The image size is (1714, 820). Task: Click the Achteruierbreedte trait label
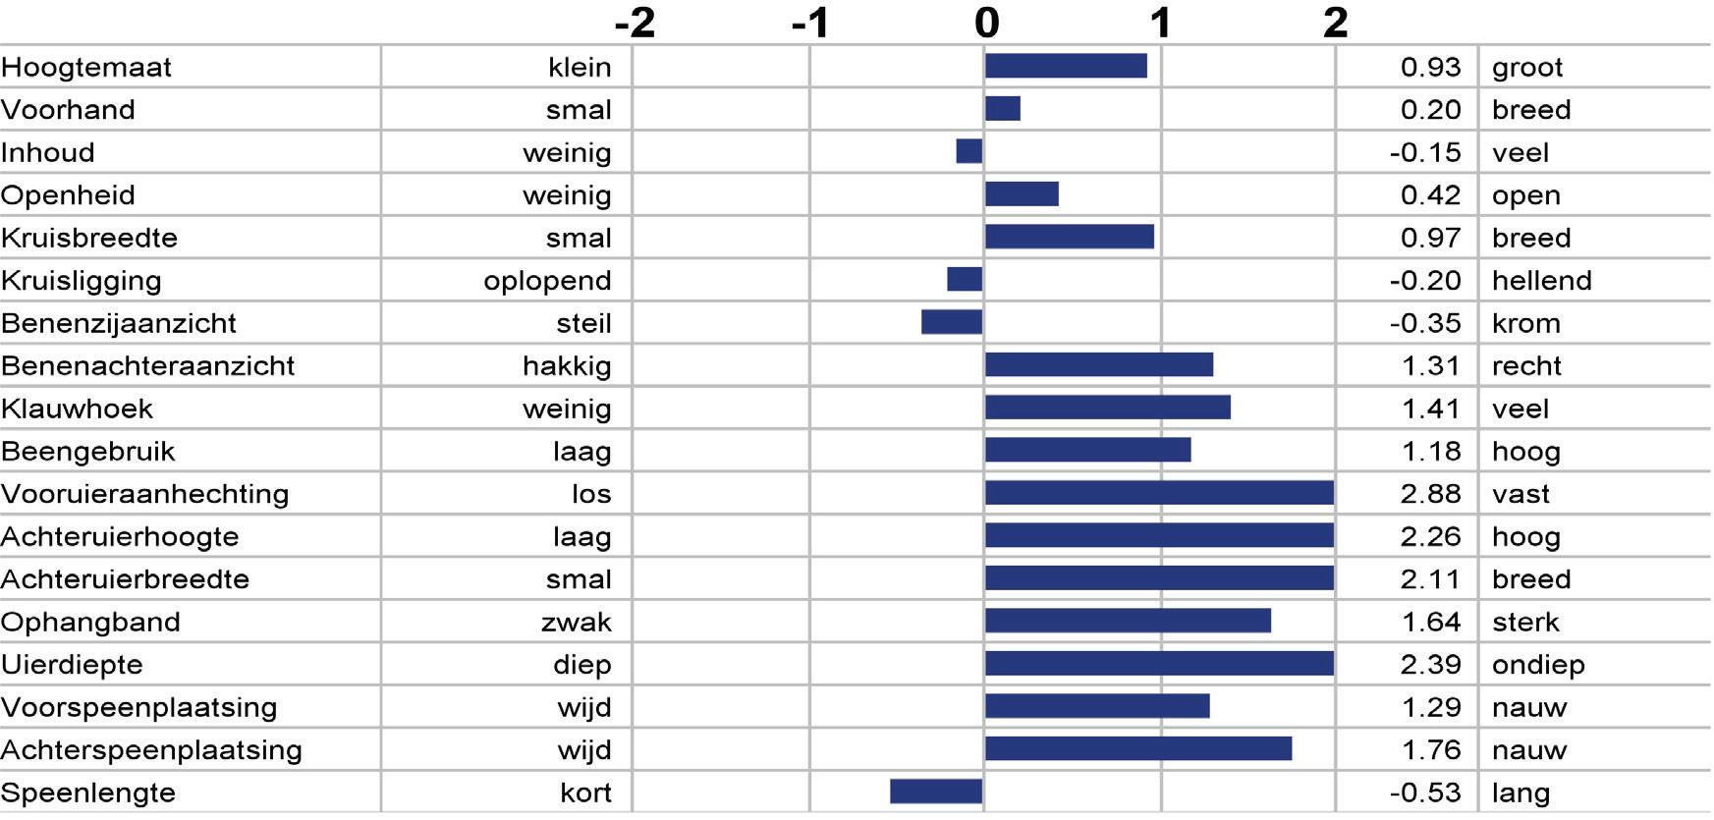pos(125,579)
